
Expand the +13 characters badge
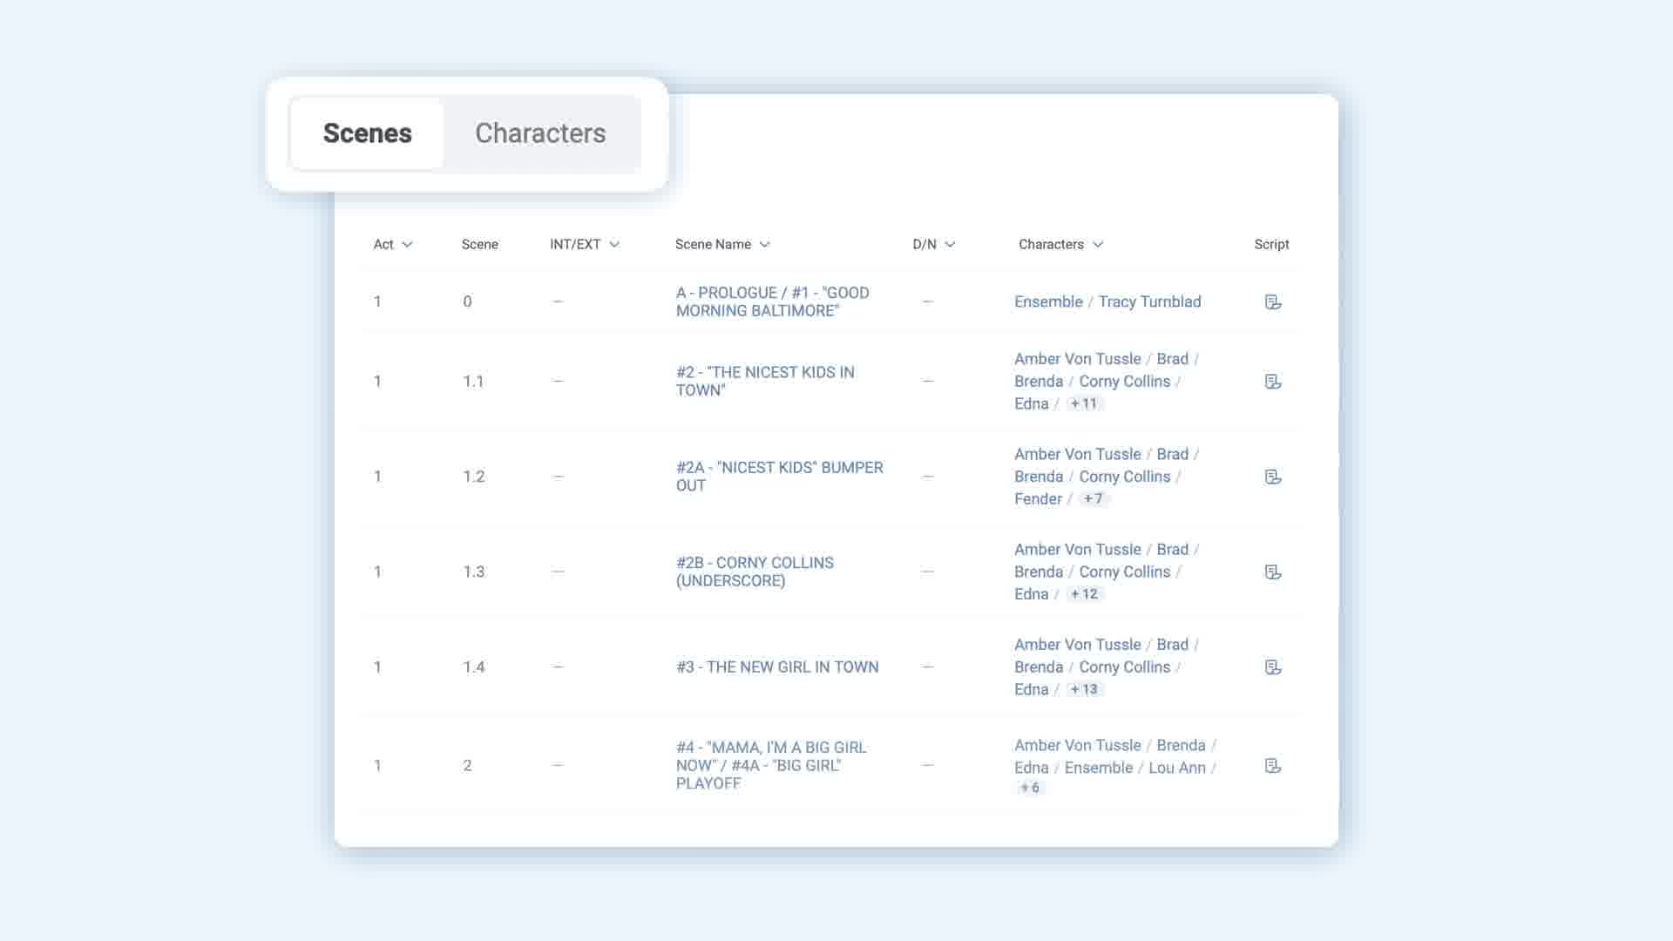point(1085,689)
